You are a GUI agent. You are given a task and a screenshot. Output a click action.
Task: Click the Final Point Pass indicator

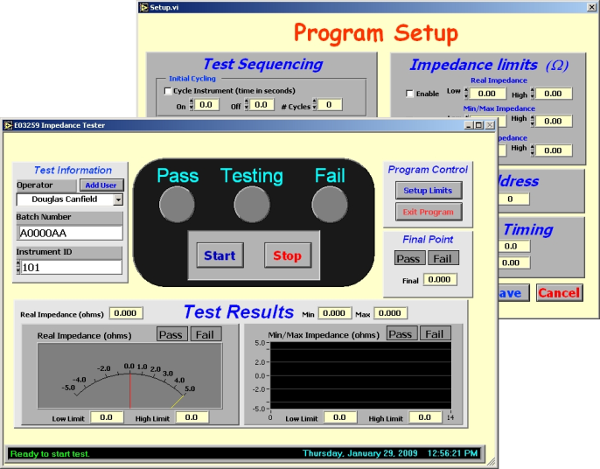pyautogui.click(x=408, y=258)
